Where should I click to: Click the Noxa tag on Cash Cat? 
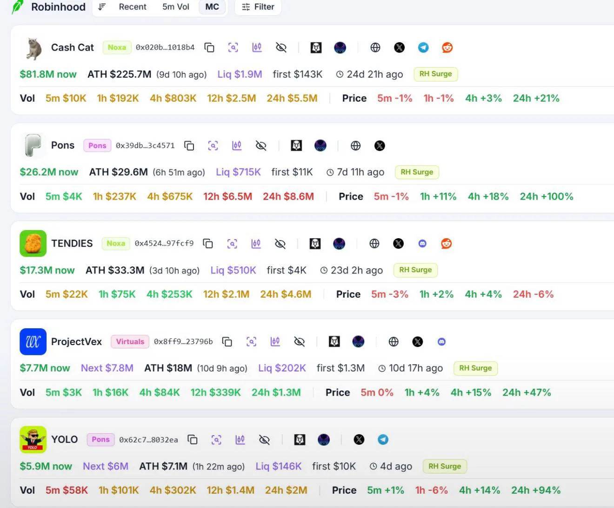click(x=117, y=47)
